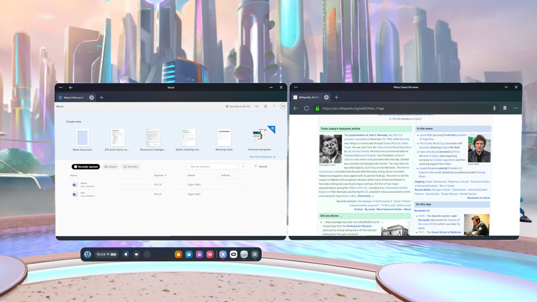Click the Name column header
The image size is (537, 302).
74,175
